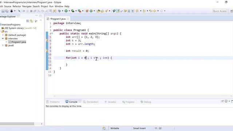Close the Program1.java editor tab

point(68,19)
